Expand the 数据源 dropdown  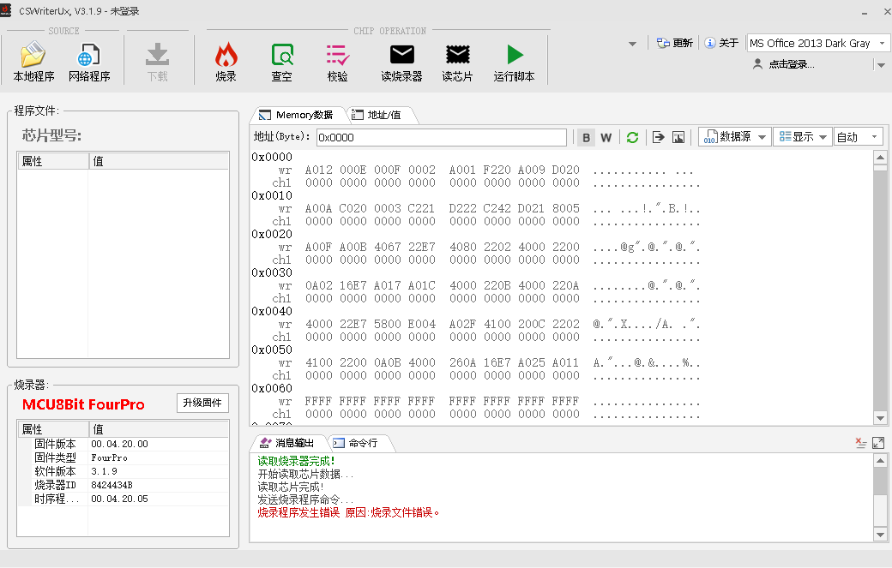734,137
